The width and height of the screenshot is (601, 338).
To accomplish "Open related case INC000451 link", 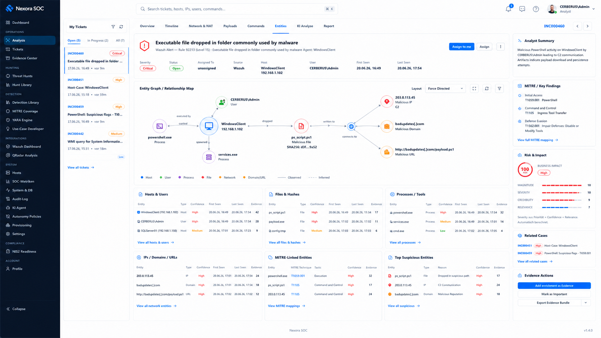I will tap(524, 246).
